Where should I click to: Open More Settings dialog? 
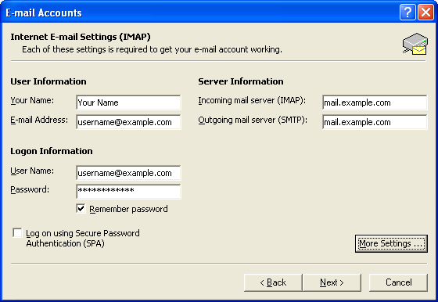[x=391, y=243]
